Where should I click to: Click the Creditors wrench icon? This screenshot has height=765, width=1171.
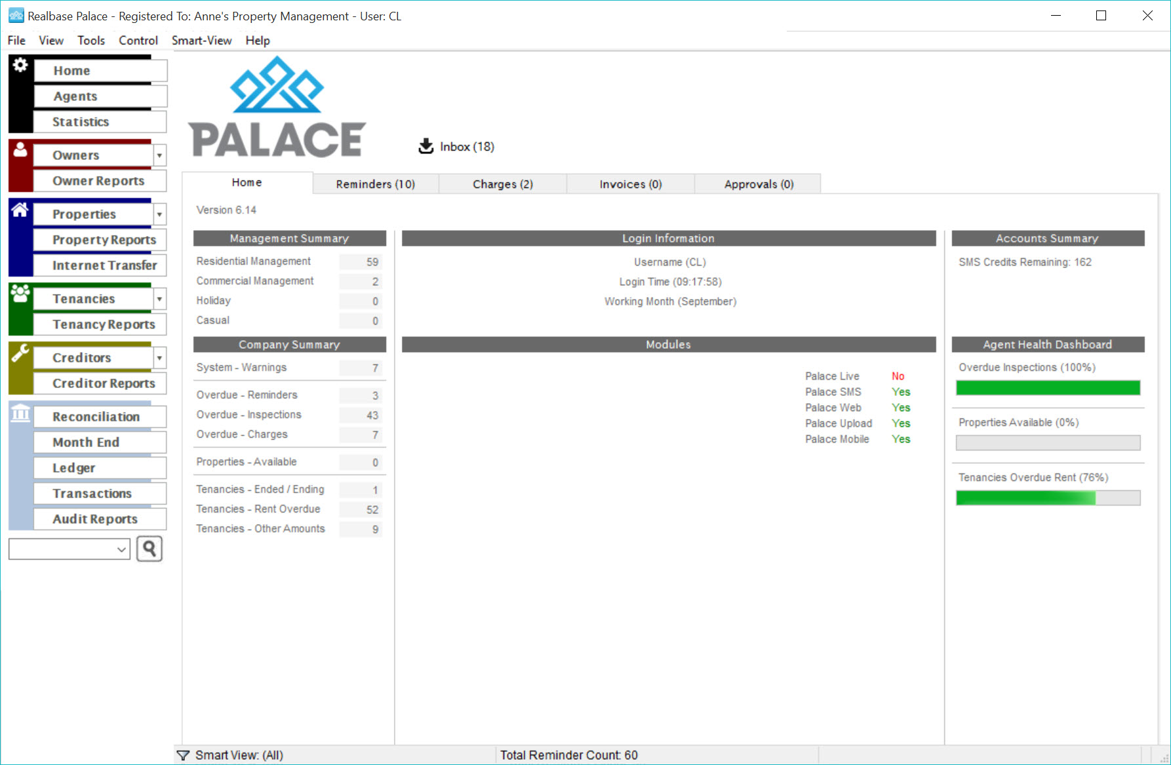20,353
